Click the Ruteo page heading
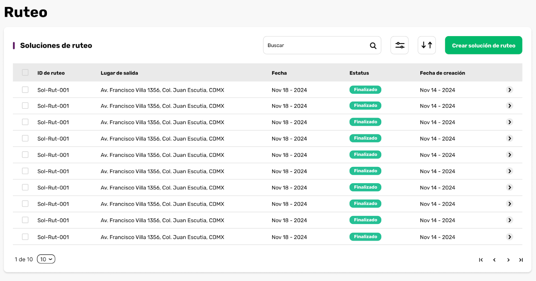This screenshot has width=536, height=281. coord(26,12)
